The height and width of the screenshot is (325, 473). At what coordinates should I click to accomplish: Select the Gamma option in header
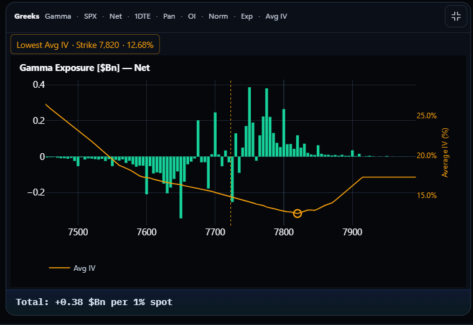click(58, 16)
